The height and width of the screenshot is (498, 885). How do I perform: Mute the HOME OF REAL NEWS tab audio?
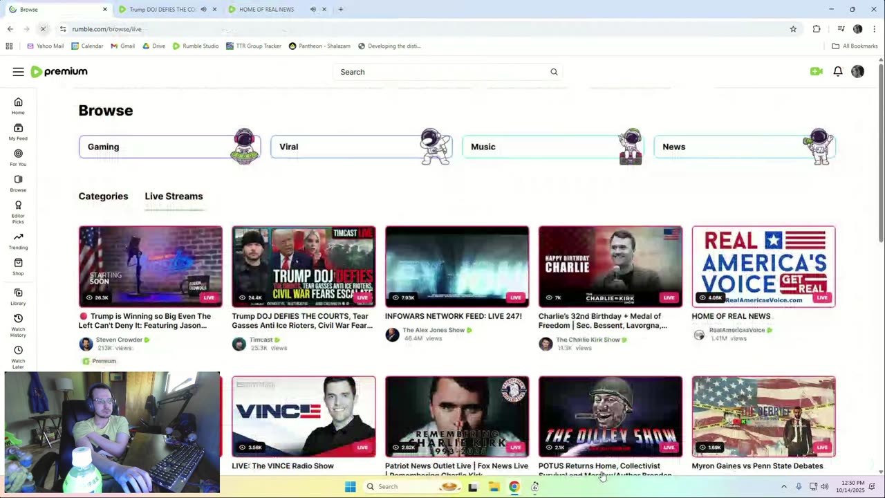pos(313,10)
